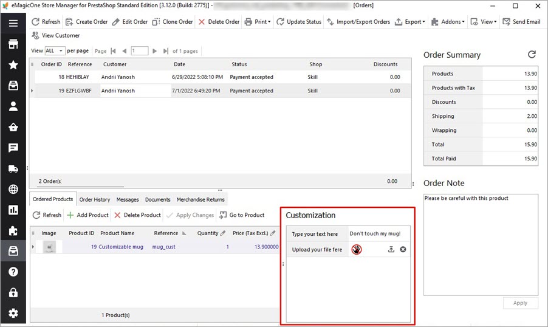Open the globe sidebar icon
Image resolution: width=548 pixels, height=327 pixels.
tap(13, 189)
